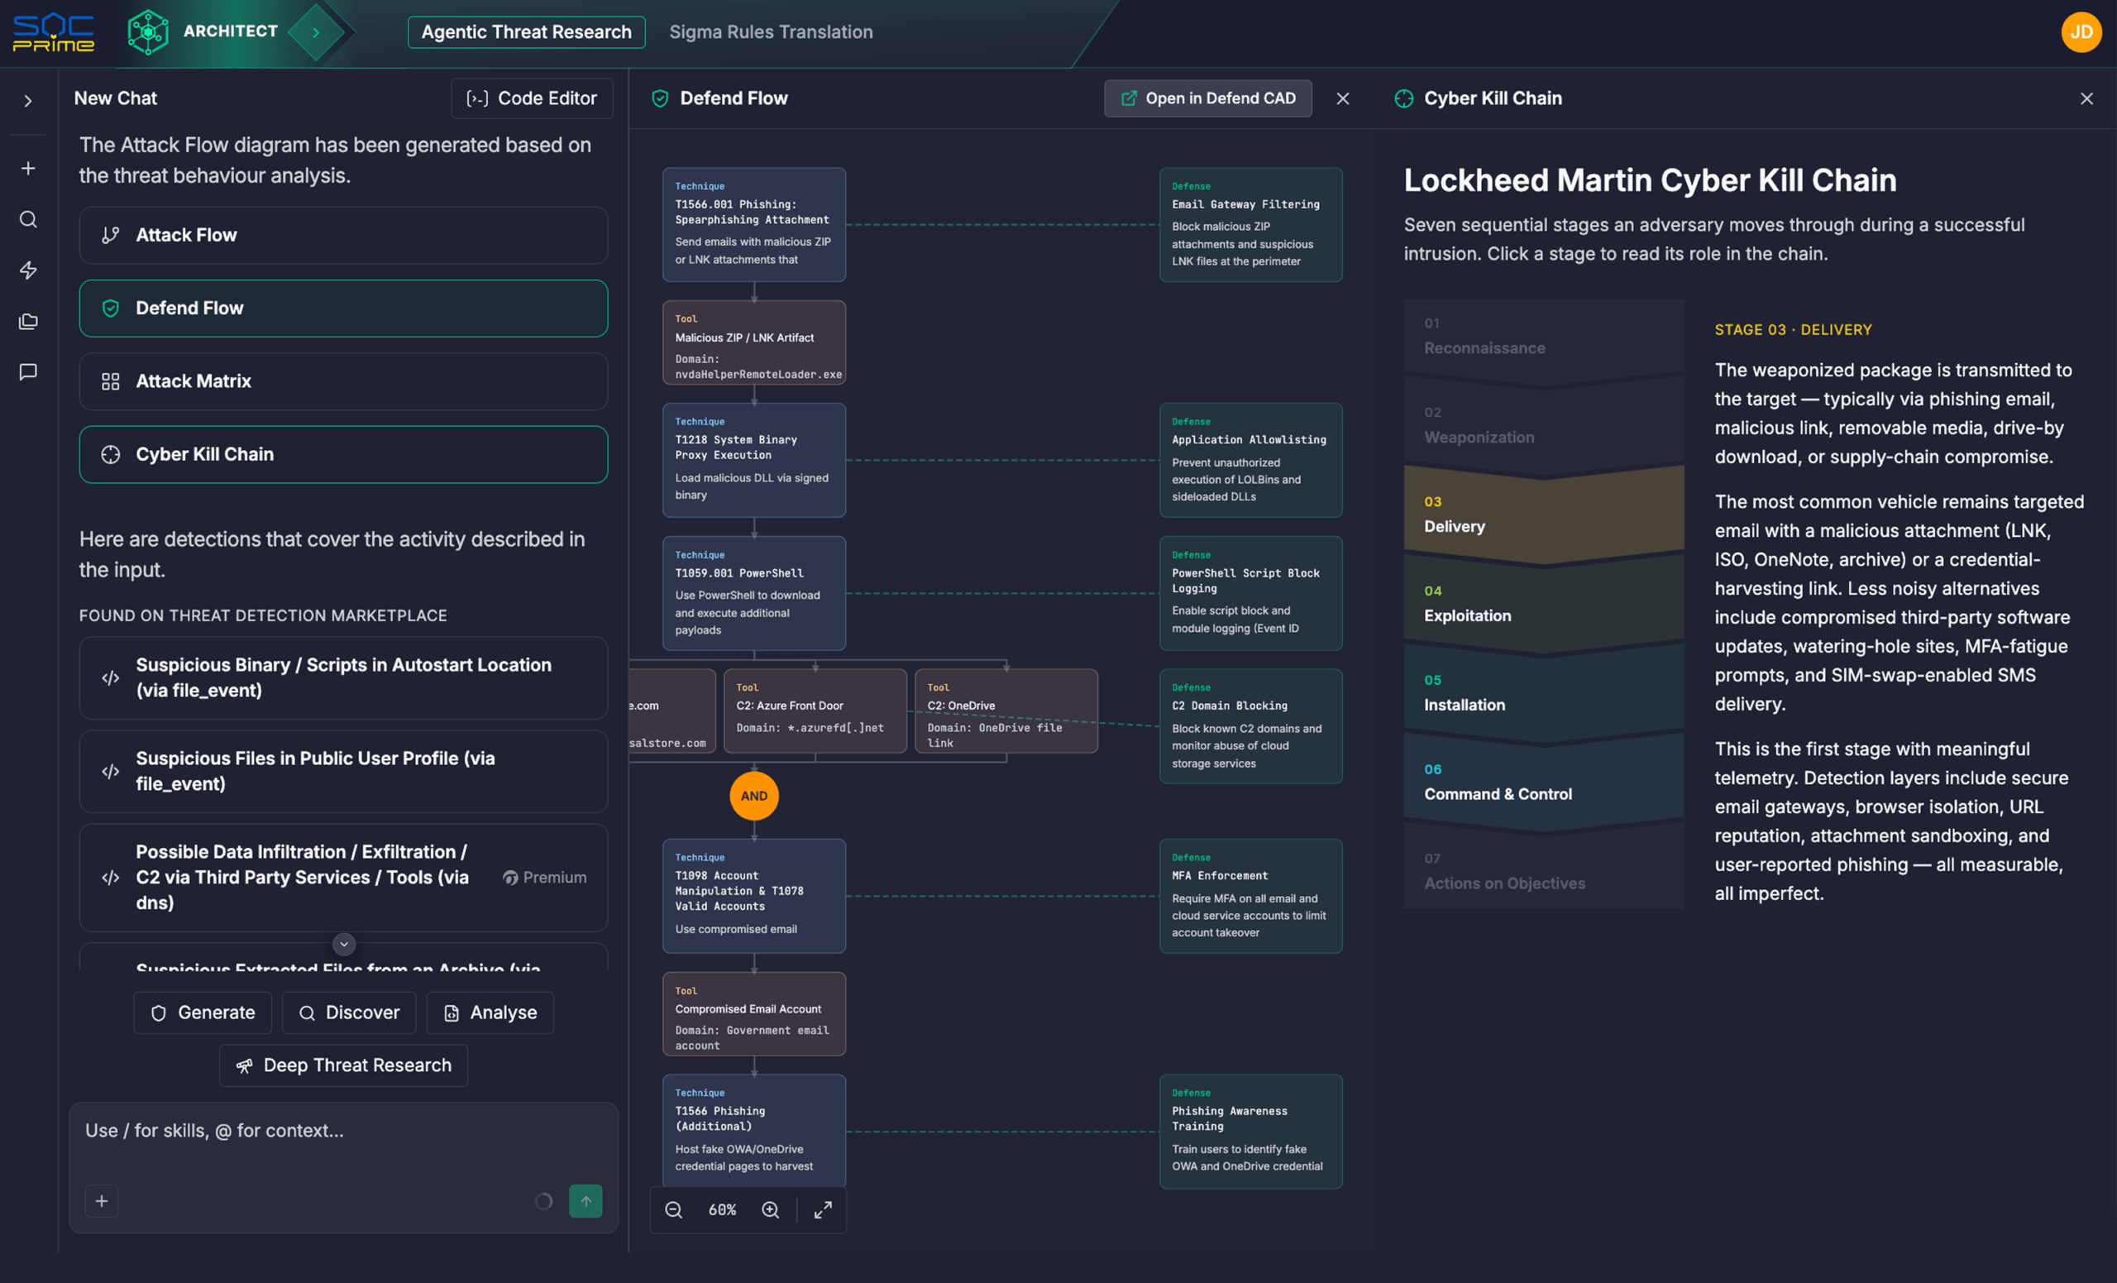Select the T1098 Account Manipulation node
The height and width of the screenshot is (1283, 2117).
(753, 895)
